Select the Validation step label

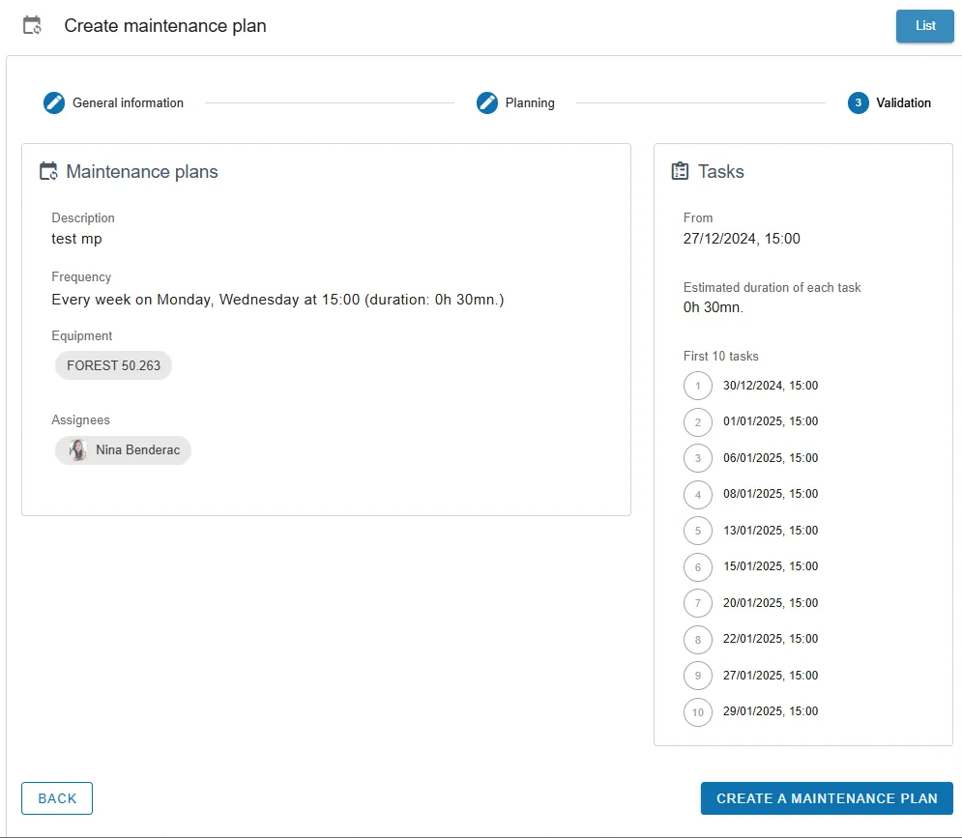pyautogui.click(x=903, y=103)
